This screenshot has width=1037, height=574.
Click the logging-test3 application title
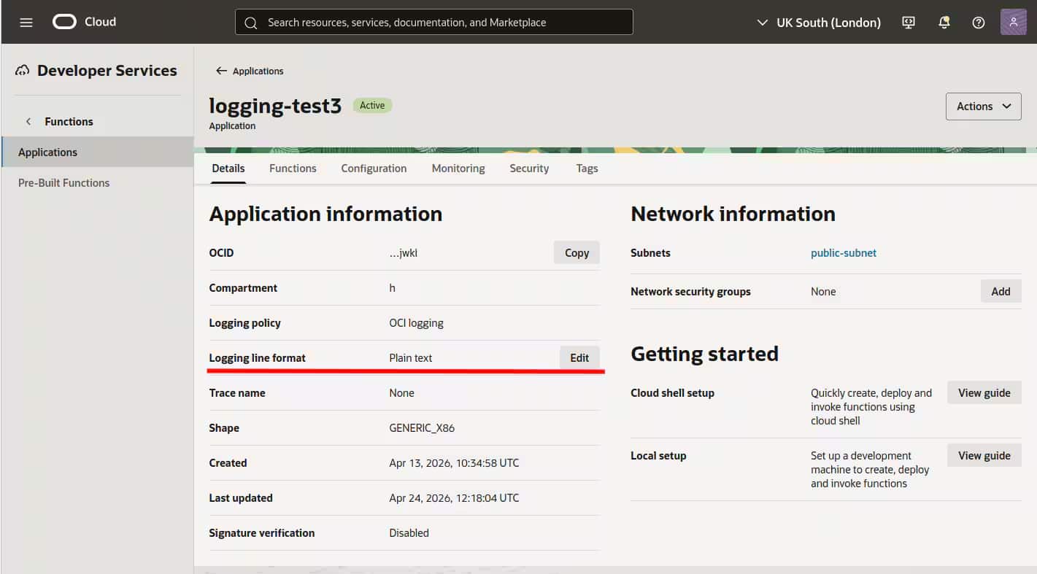(275, 106)
